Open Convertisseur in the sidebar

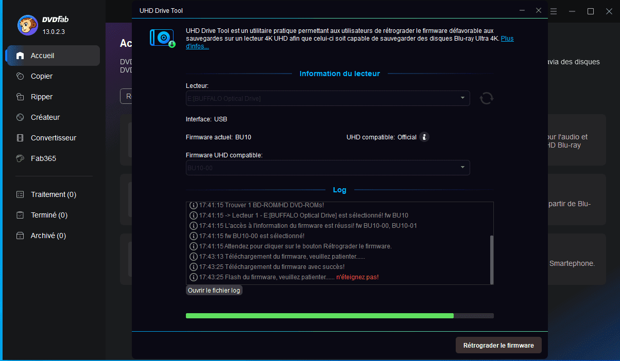point(54,138)
